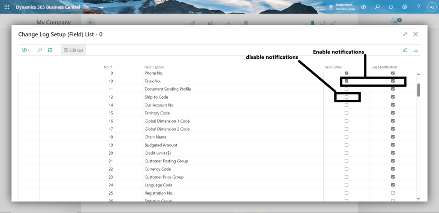Click the search magnifier in top bar
The height and width of the screenshot is (213, 439).
[377, 7]
